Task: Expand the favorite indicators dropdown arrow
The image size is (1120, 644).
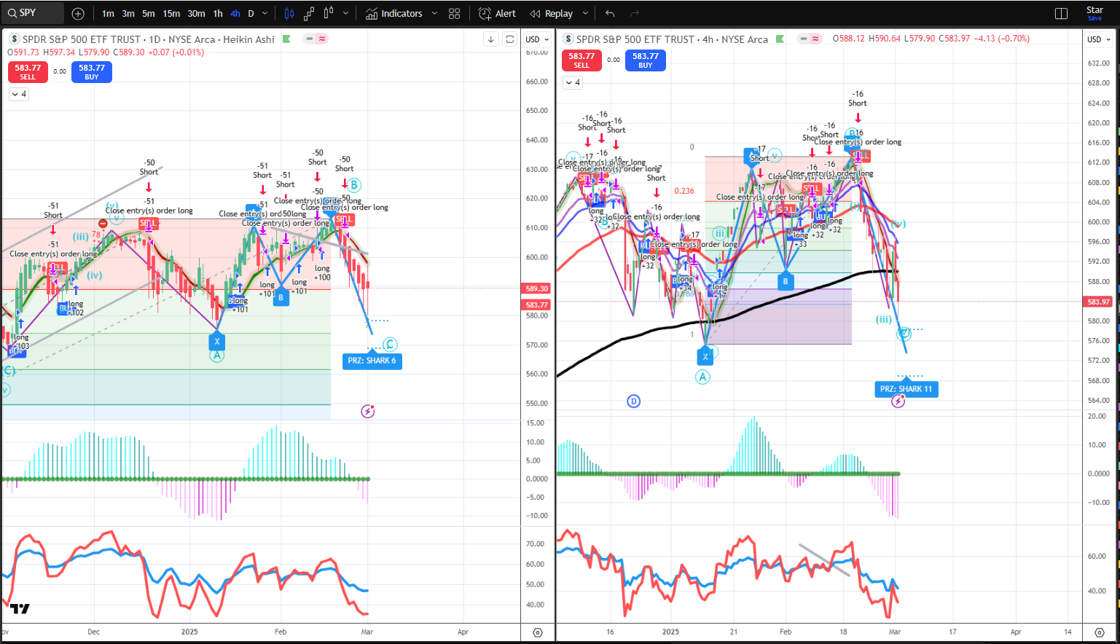Action: (435, 13)
